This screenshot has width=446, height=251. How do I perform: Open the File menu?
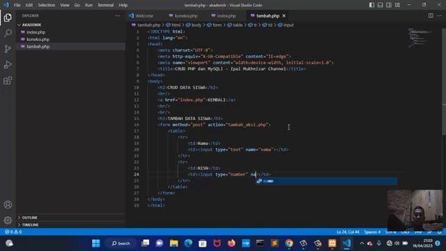pyautogui.click(x=17, y=5)
